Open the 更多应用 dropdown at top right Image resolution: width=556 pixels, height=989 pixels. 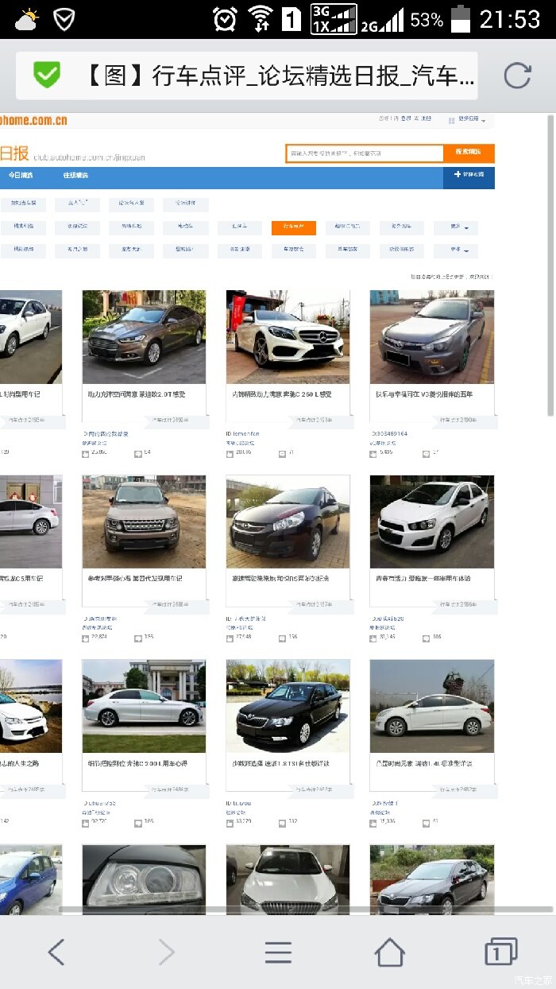tap(470, 120)
